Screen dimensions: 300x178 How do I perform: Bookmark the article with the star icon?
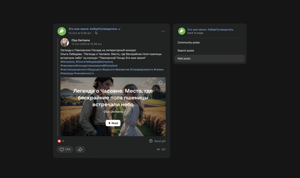161,82
